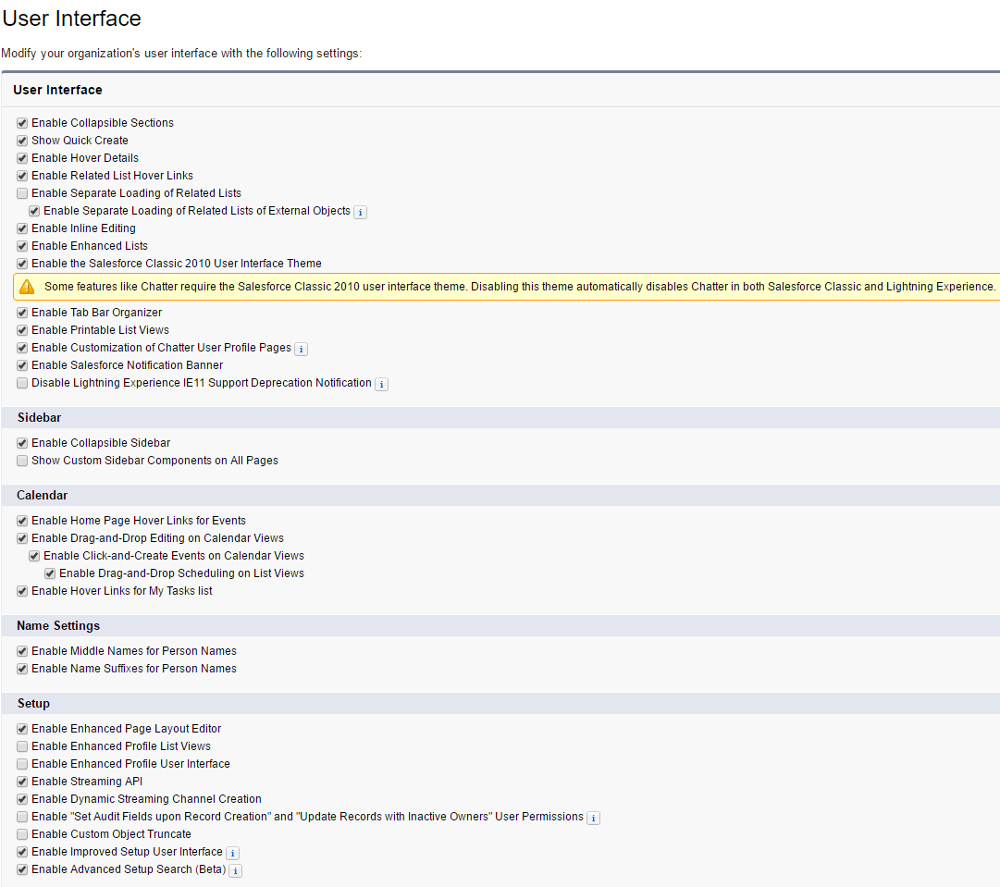This screenshot has height=887, width=1000.
Task: Uncheck Enable Streaming API
Action: 22,782
